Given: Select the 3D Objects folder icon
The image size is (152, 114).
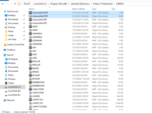Looking at the screenshot, I should tap(6, 59).
